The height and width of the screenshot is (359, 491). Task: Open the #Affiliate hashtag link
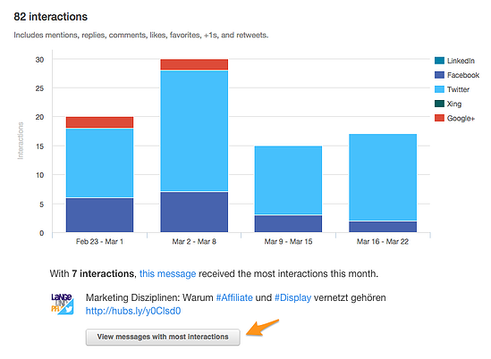pos(234,297)
